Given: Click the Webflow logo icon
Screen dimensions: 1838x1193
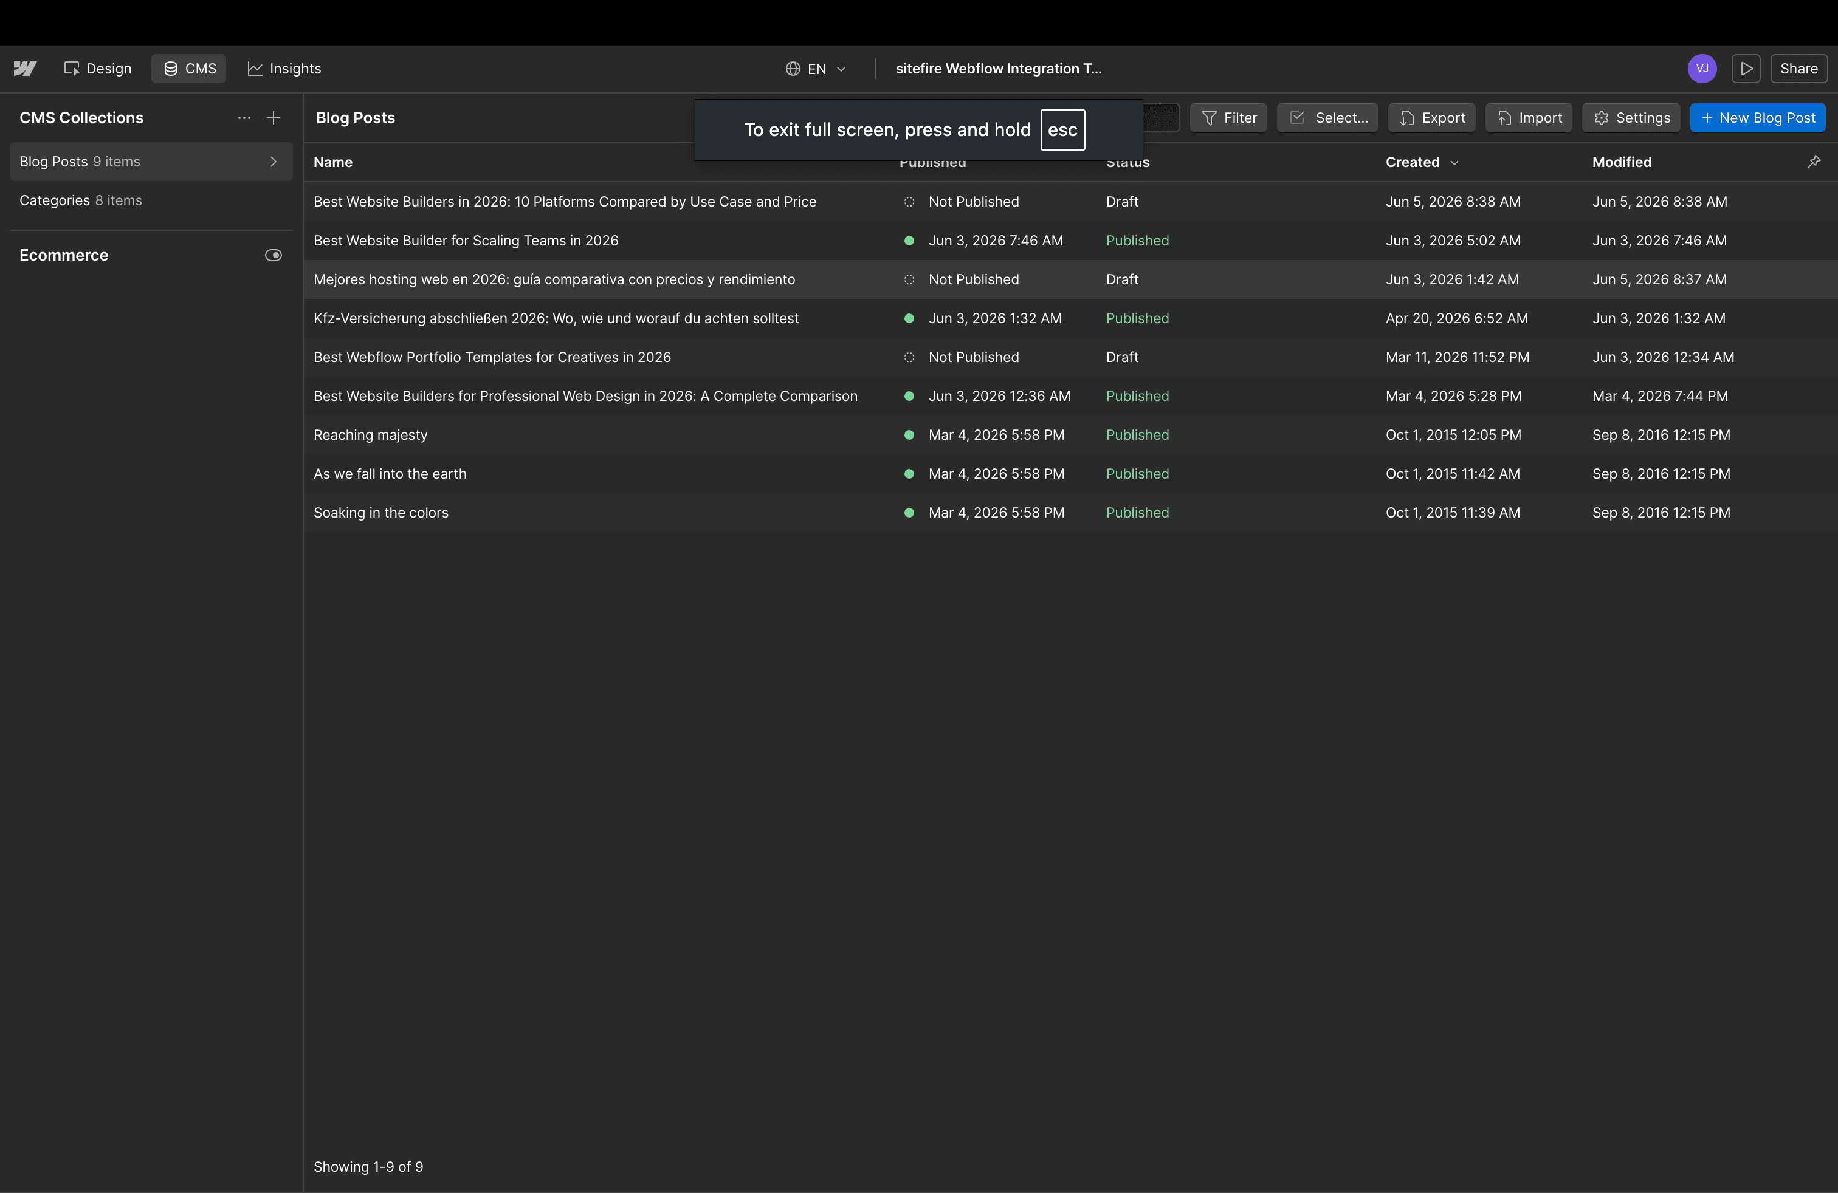Looking at the screenshot, I should point(25,69).
